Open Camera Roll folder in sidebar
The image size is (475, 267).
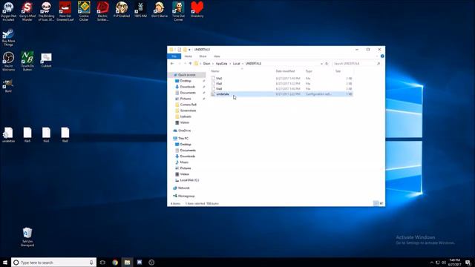coord(188,105)
